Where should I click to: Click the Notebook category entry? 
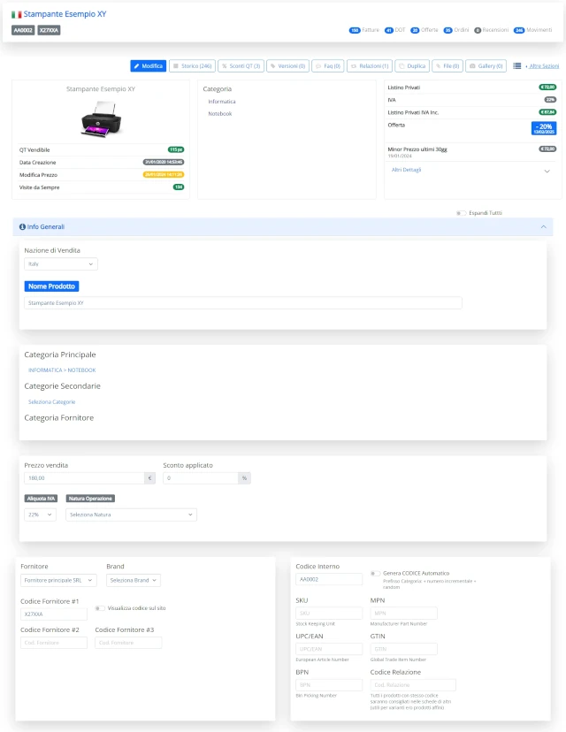pyautogui.click(x=220, y=113)
